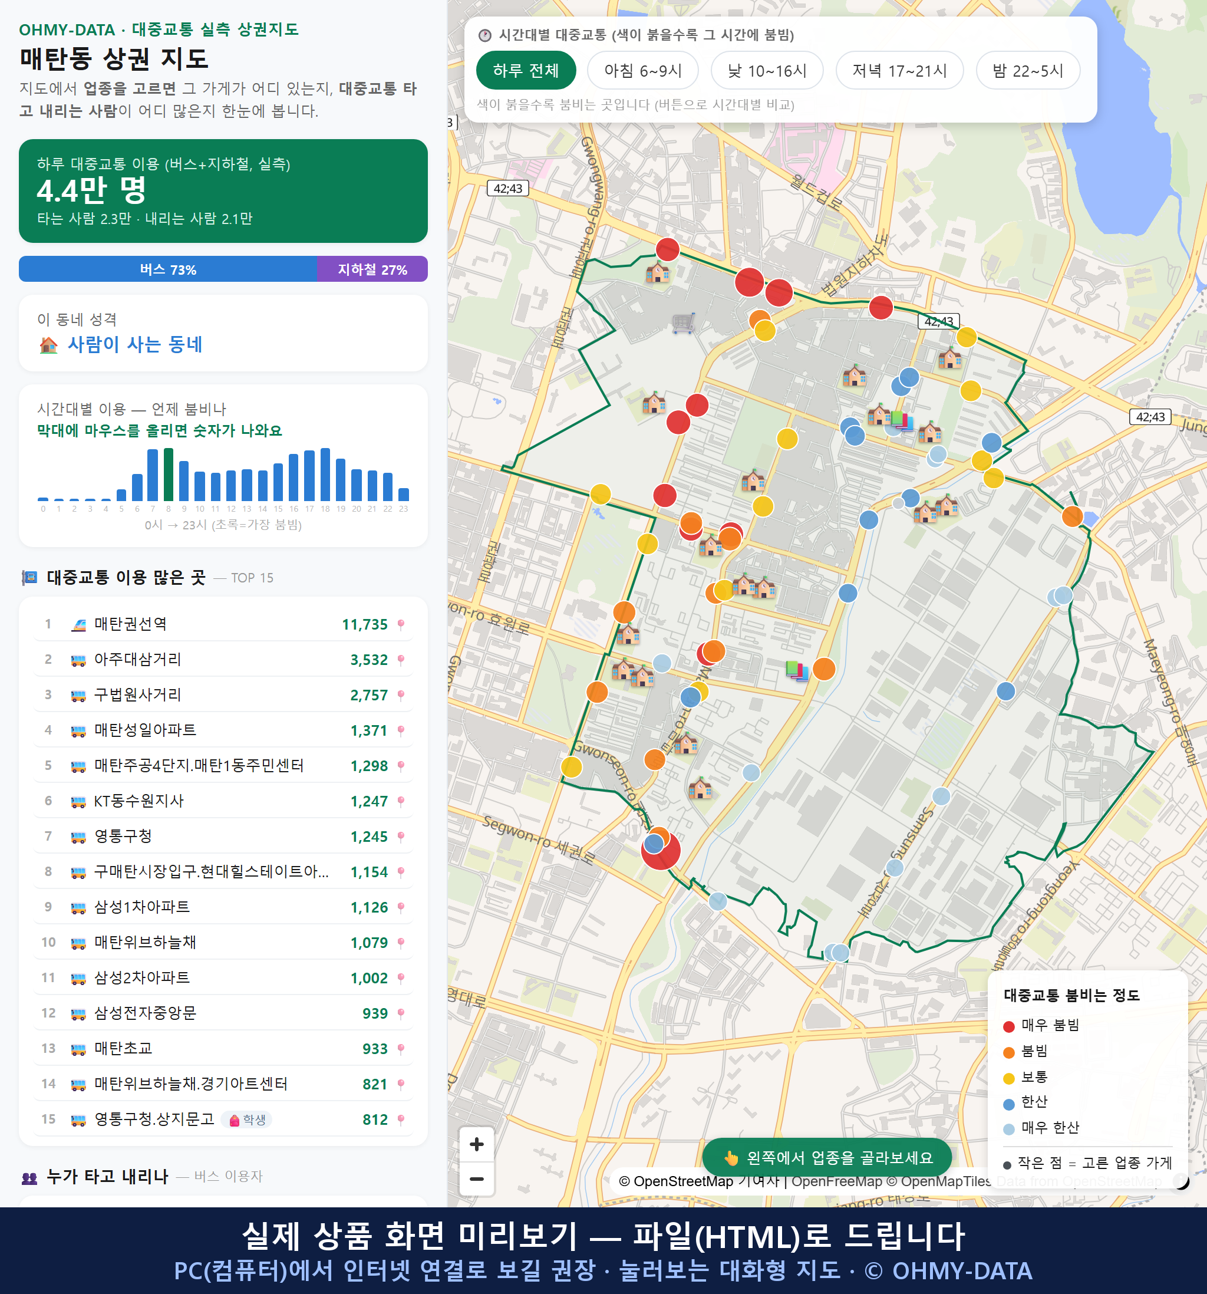Switch to 밤 22~5시 time filter
Image resolution: width=1207 pixels, height=1294 pixels.
pyautogui.click(x=1028, y=70)
